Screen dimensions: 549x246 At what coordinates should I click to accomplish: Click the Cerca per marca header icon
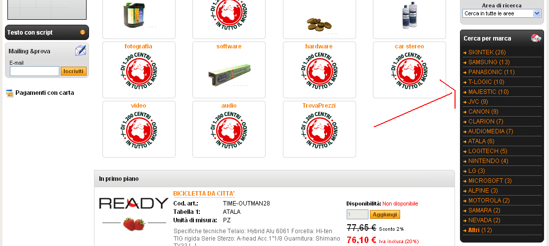(x=536, y=38)
